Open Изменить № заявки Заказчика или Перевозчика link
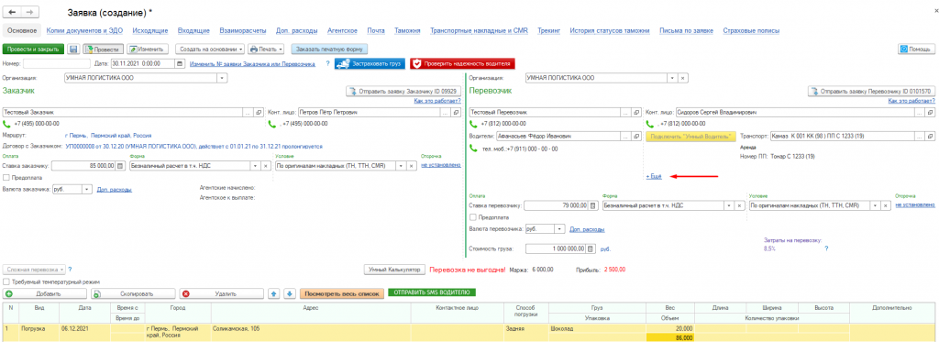This screenshot has height=342, width=939. tap(252, 63)
